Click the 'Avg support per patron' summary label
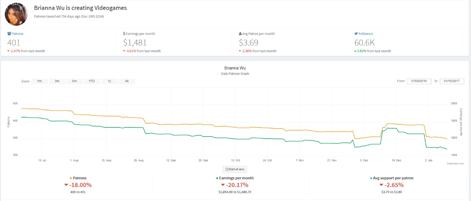The image size is (471, 201). tap(394, 178)
